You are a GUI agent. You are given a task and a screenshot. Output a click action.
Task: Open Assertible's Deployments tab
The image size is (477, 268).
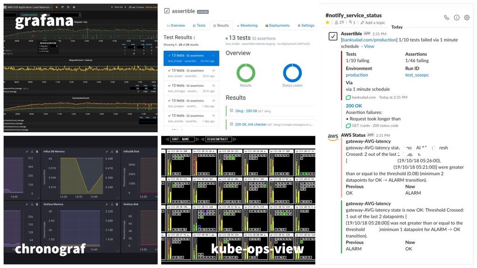[278, 26]
